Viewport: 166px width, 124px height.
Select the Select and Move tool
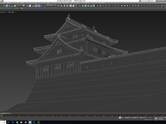pos(7,6)
